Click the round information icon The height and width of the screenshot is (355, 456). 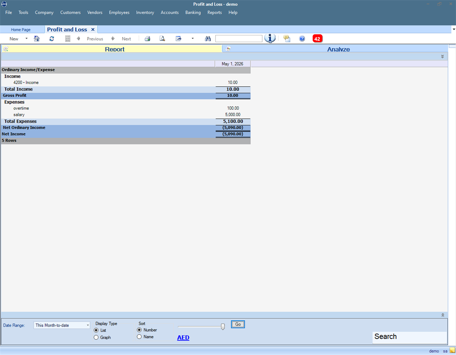point(270,38)
